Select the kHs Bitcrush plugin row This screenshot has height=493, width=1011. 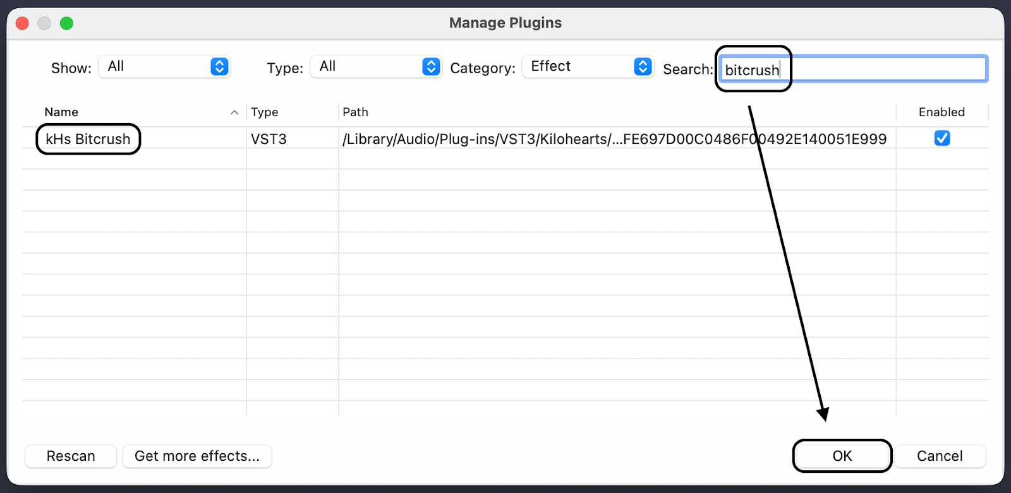coord(88,139)
